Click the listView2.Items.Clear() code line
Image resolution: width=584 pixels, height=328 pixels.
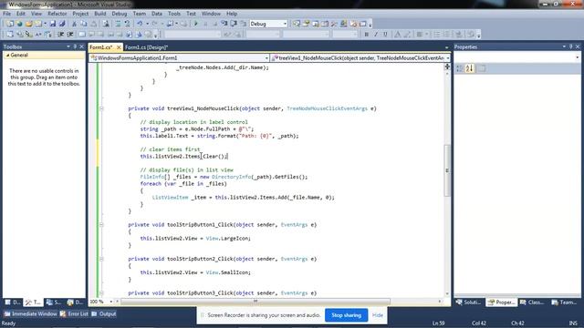click(x=183, y=157)
